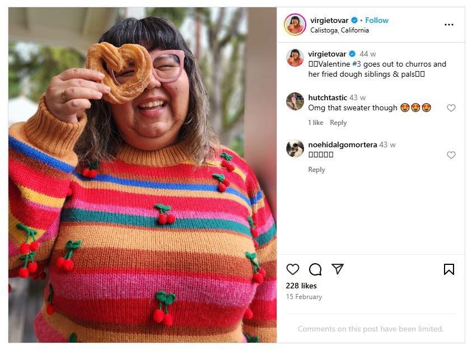Open hutchtastic's avatar
The width and height of the screenshot is (472, 350).
click(295, 101)
